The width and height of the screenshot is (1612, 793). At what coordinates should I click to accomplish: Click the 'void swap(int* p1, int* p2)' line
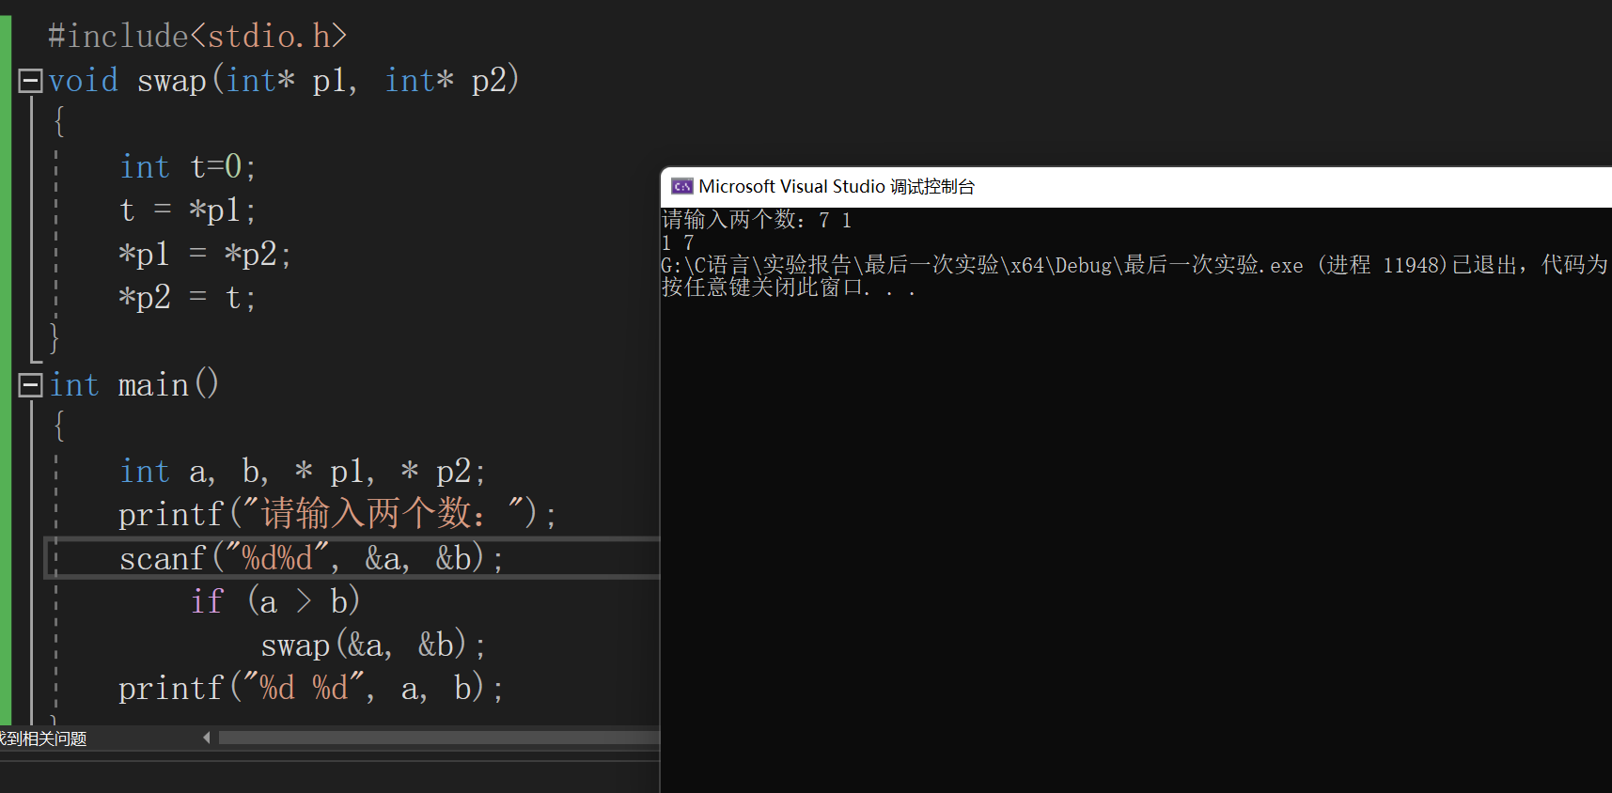(x=283, y=81)
